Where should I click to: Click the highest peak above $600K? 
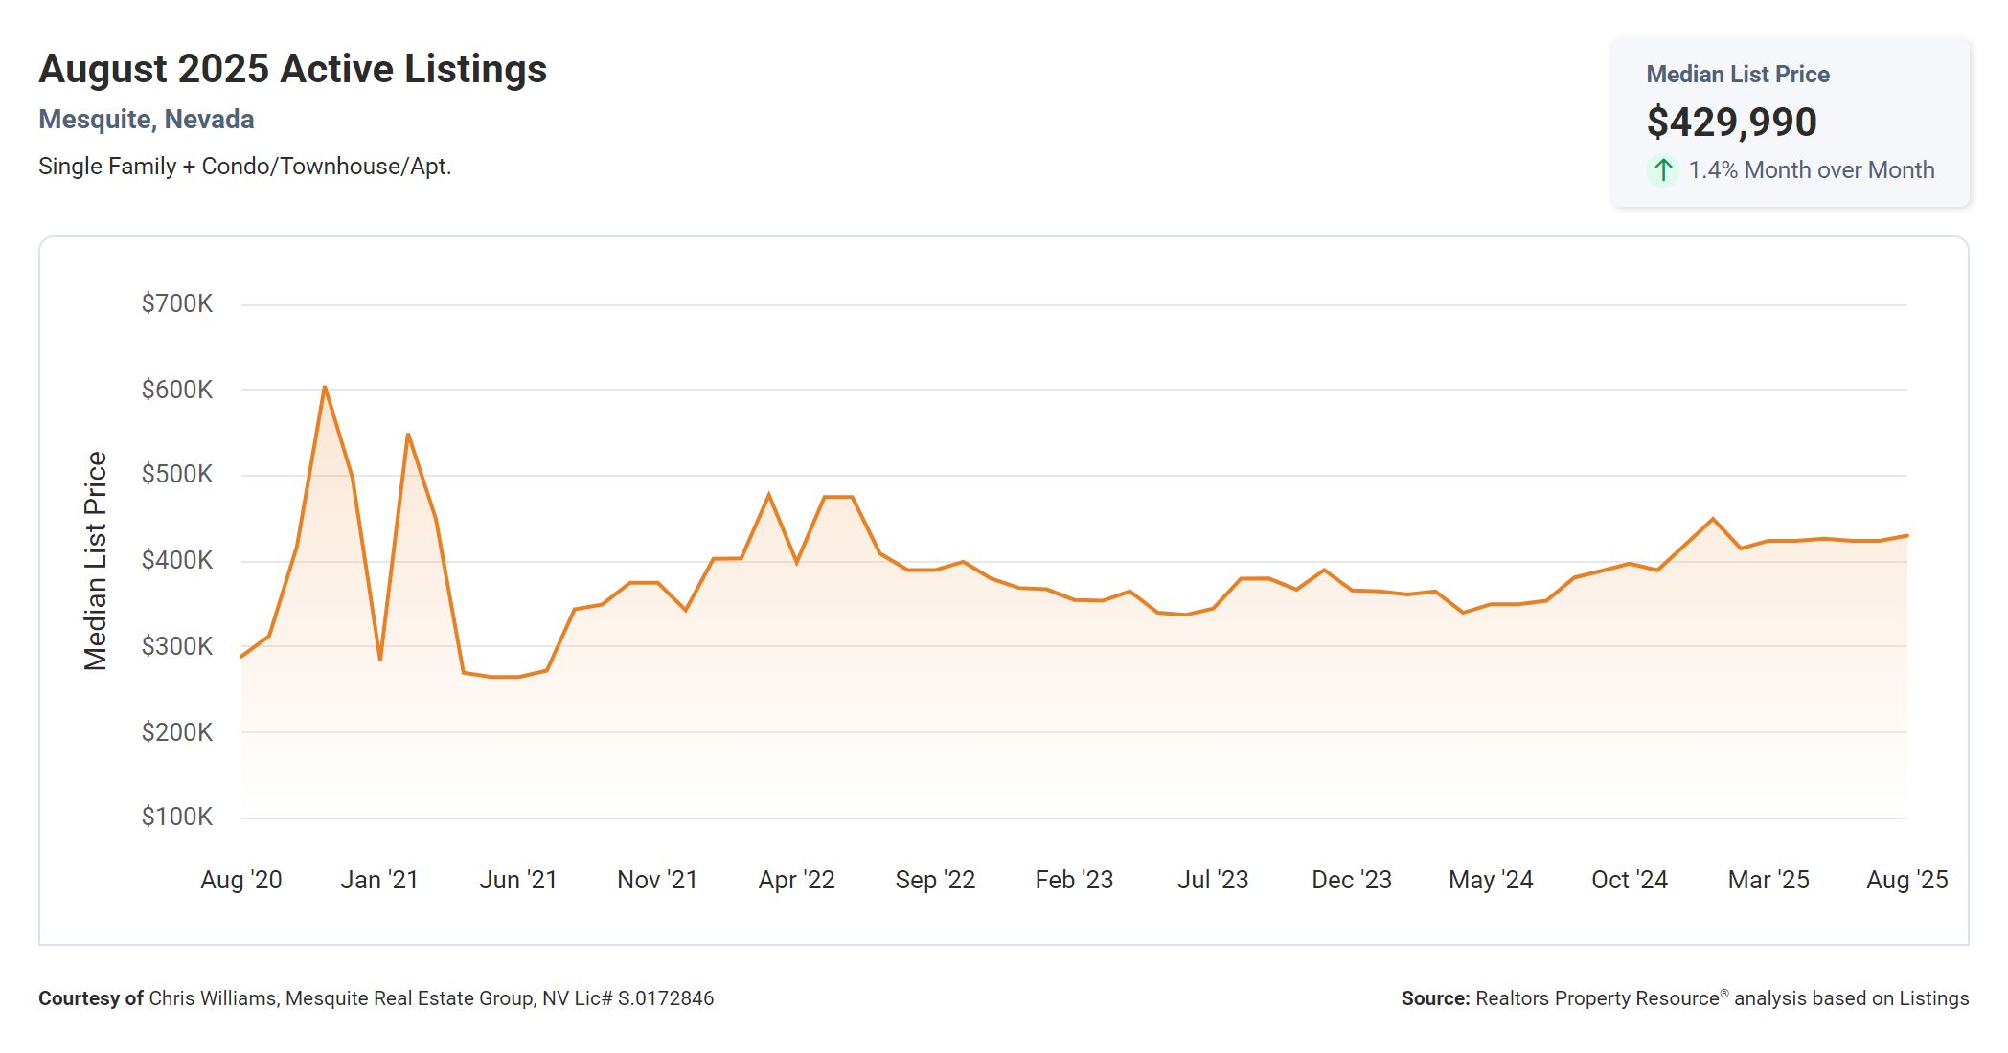(x=325, y=388)
